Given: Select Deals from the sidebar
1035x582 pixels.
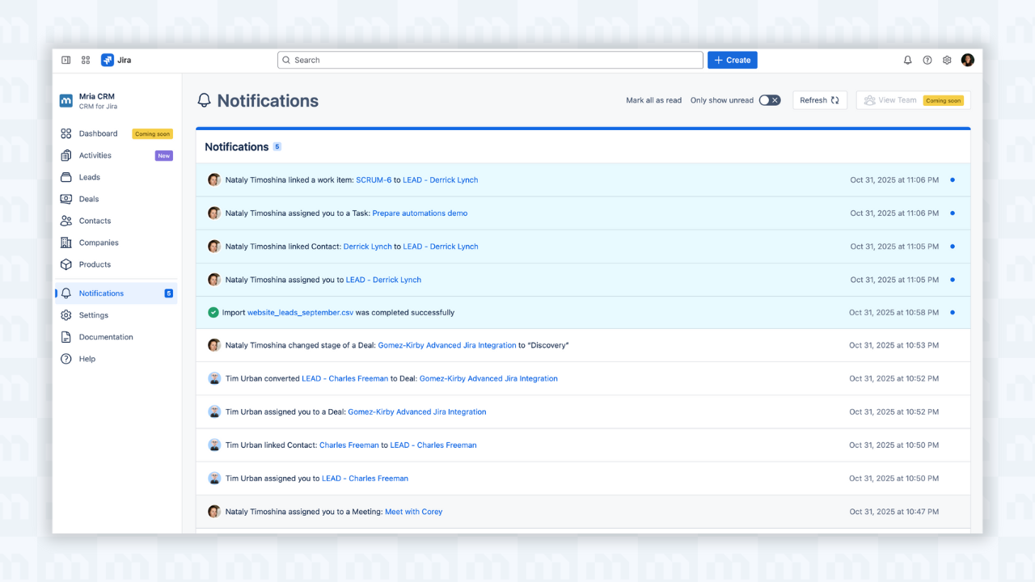Looking at the screenshot, I should (x=89, y=199).
